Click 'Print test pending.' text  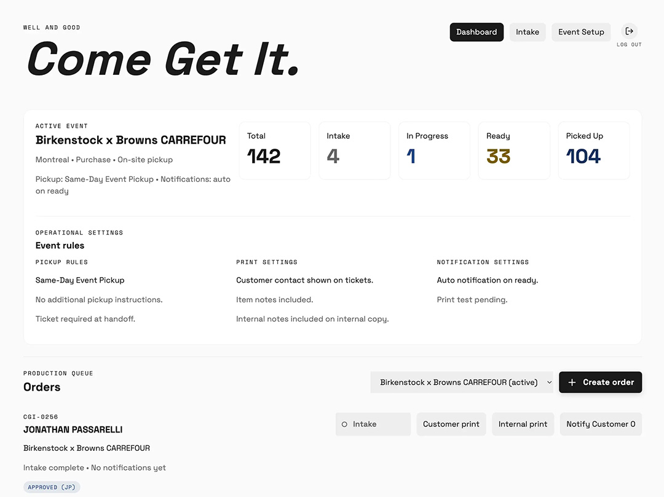click(472, 300)
